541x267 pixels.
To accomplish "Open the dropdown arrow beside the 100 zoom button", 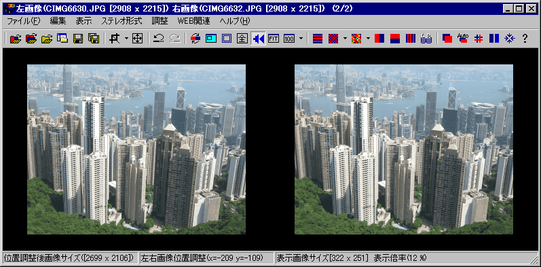I will 301,39.
